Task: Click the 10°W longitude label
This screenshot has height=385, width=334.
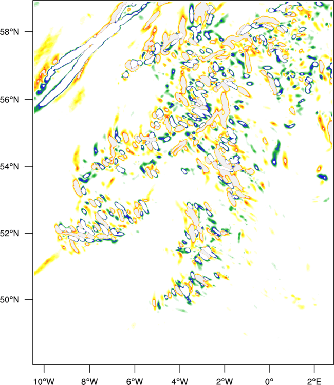Action: [x=44, y=381]
